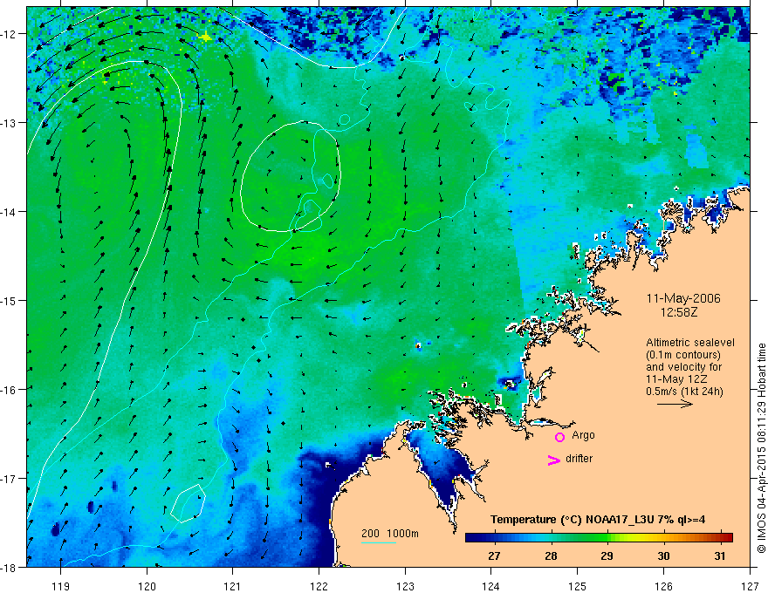Click the latitude axis label '-17'

8,478
